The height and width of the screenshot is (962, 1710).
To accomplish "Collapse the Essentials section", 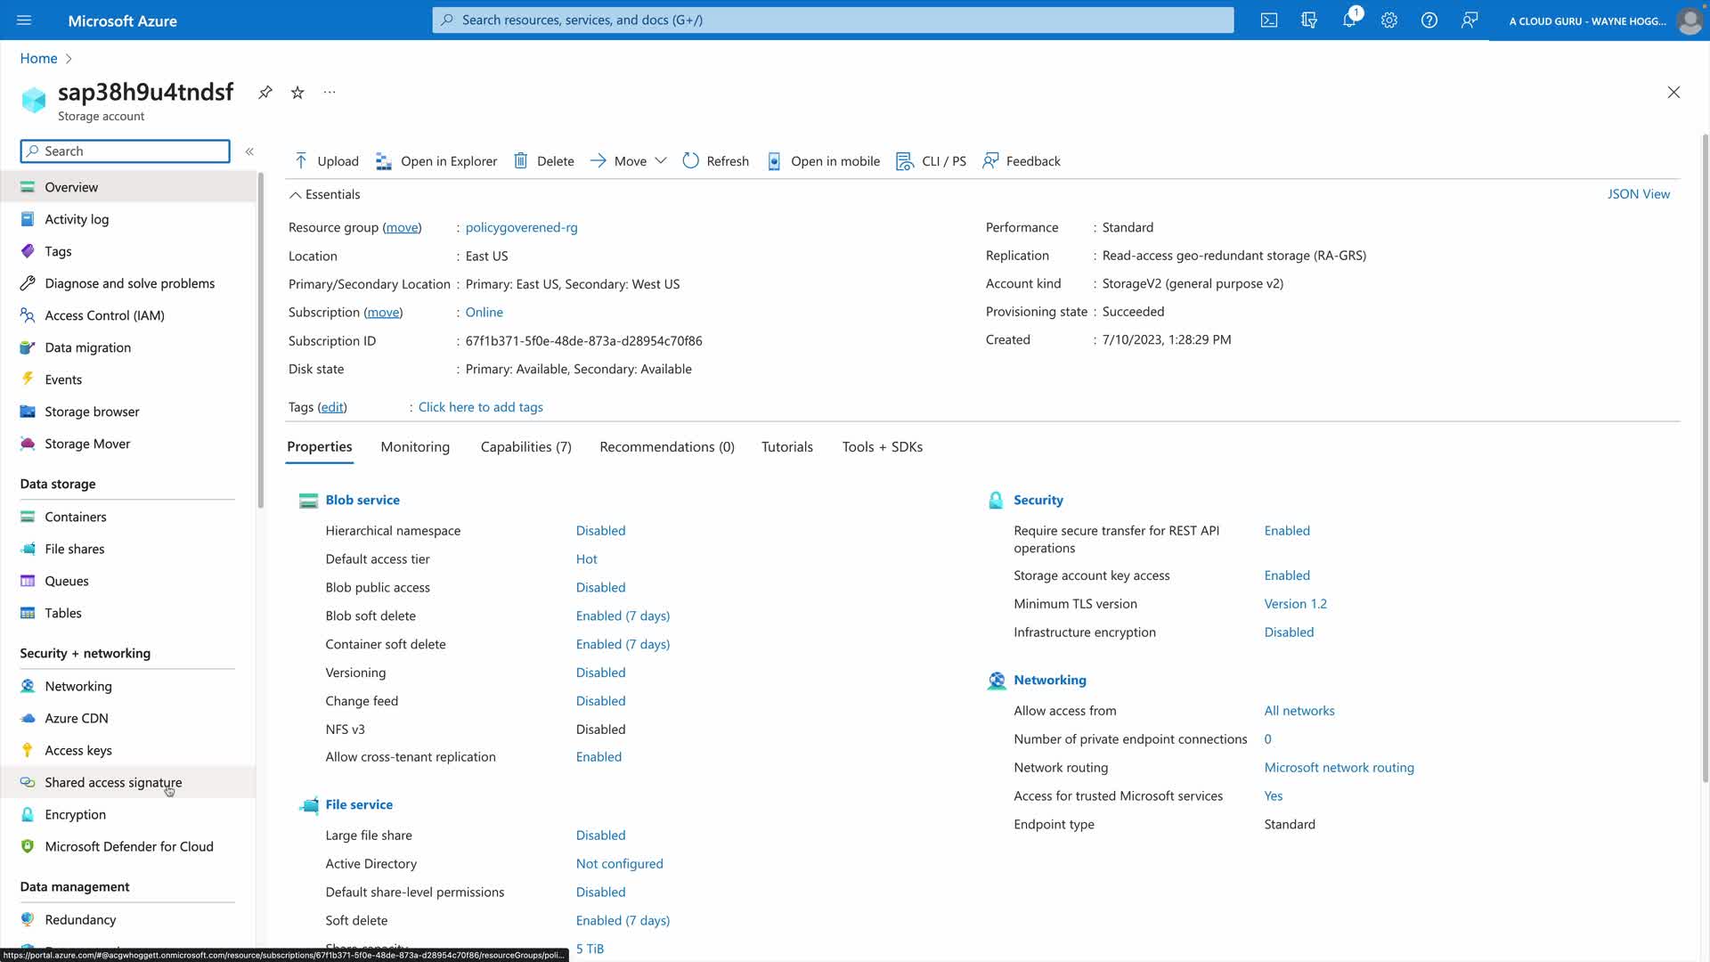I will pyautogui.click(x=295, y=195).
